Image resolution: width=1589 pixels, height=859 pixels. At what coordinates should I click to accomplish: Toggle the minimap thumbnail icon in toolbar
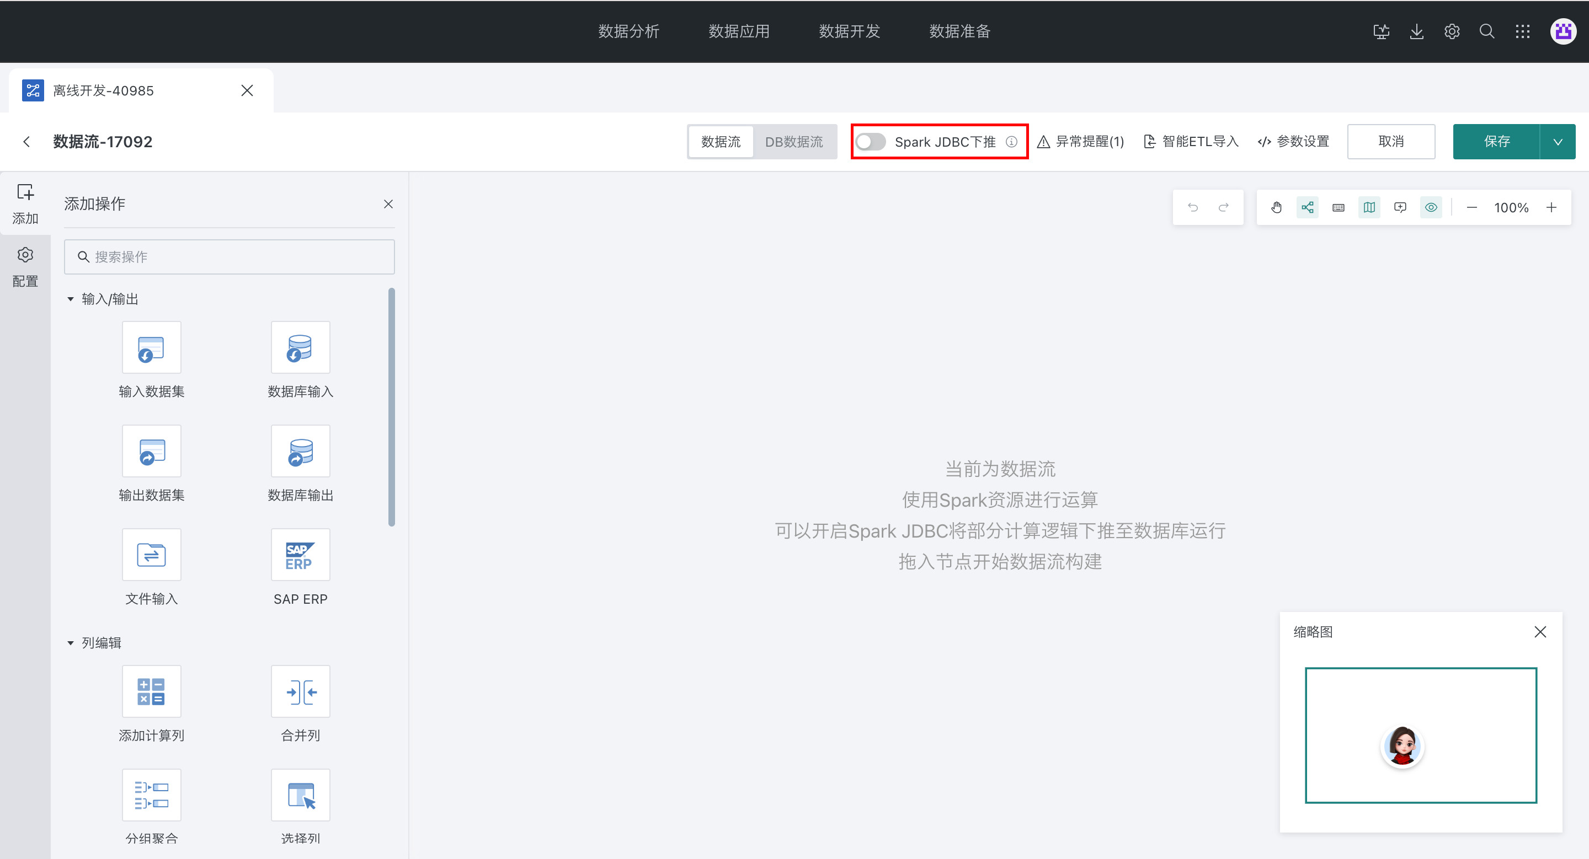pos(1369,208)
